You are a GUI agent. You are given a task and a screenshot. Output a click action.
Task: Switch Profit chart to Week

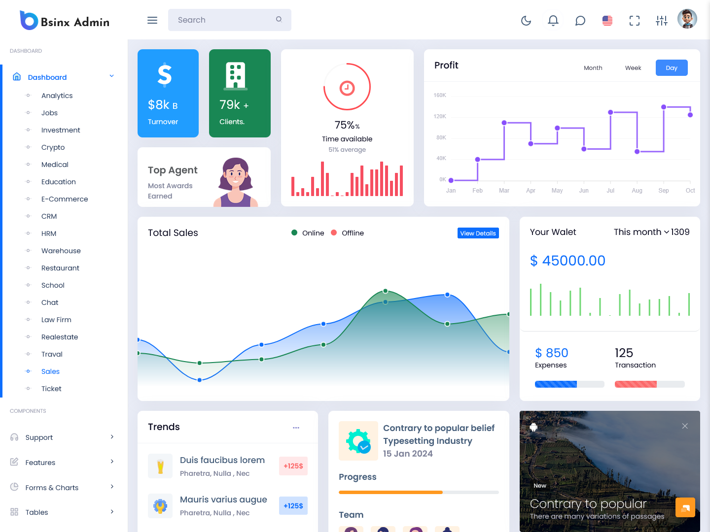pyautogui.click(x=633, y=68)
